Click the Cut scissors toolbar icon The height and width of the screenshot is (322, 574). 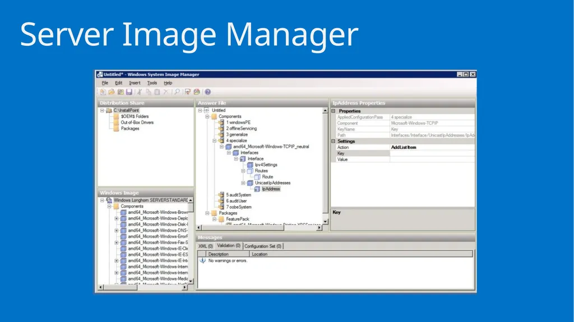pyautogui.click(x=140, y=92)
